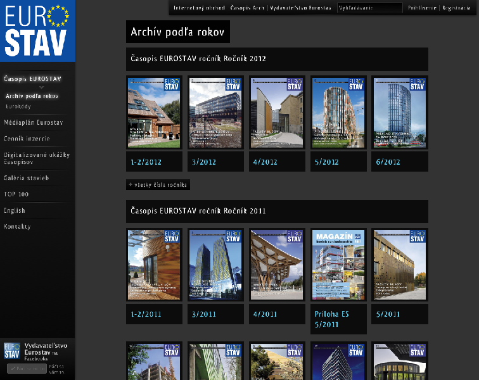479x380 pixels.
Task: Click Časopis EUROSTAV ročník 2011 heading
Action: 198,211
